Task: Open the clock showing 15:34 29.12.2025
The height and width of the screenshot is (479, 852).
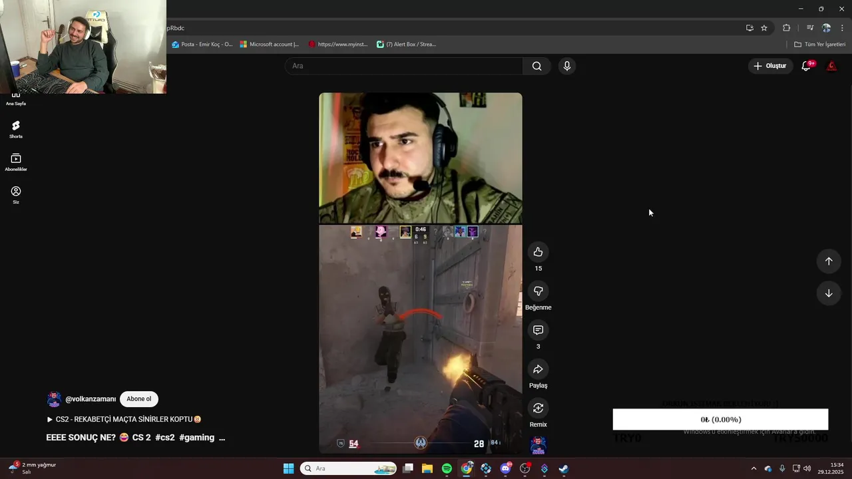Action: coord(831,468)
